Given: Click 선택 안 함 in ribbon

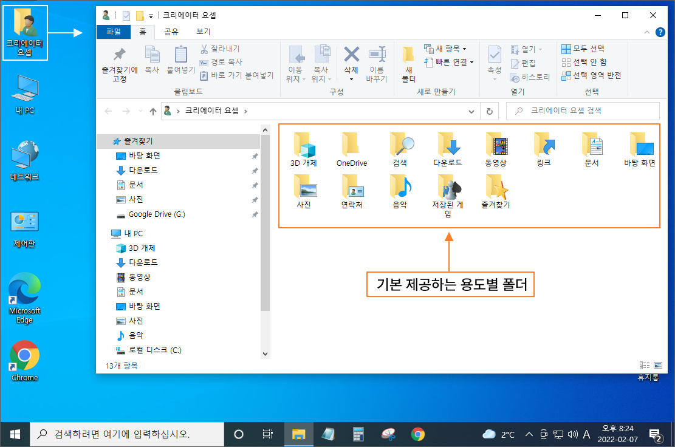Looking at the screenshot, I should (x=584, y=62).
